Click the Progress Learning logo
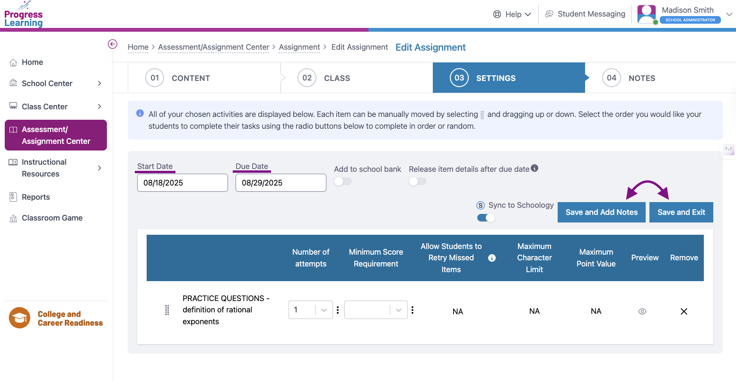 pyautogui.click(x=24, y=15)
